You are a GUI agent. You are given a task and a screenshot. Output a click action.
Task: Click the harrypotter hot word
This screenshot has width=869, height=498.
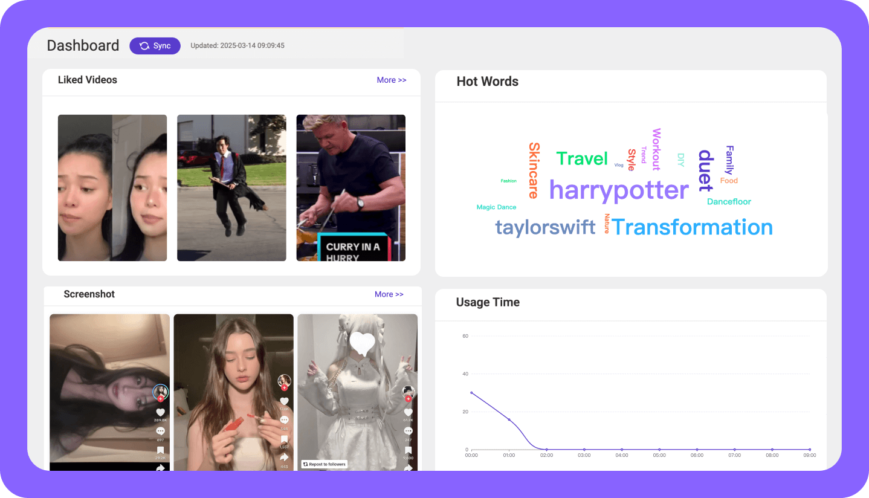point(619,190)
